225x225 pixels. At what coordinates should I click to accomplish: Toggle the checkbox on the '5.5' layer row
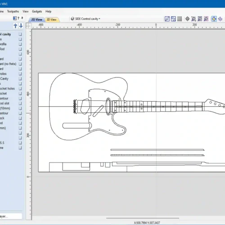[20, 143]
